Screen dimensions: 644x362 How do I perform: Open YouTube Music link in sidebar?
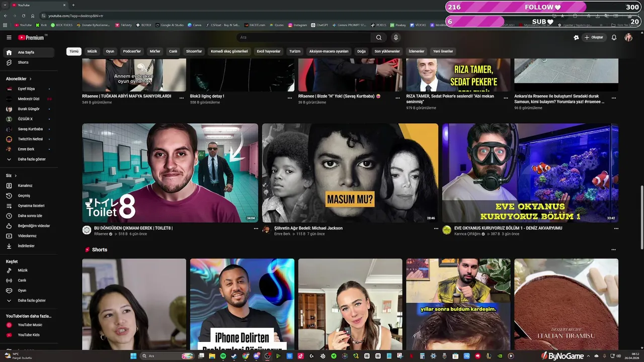[29, 325]
